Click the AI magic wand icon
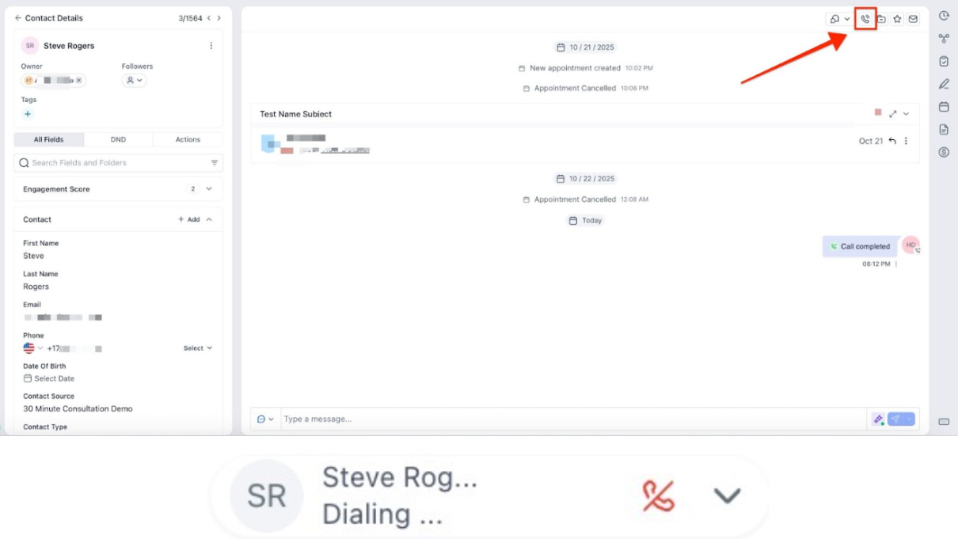The width and height of the screenshot is (962, 539). point(878,419)
